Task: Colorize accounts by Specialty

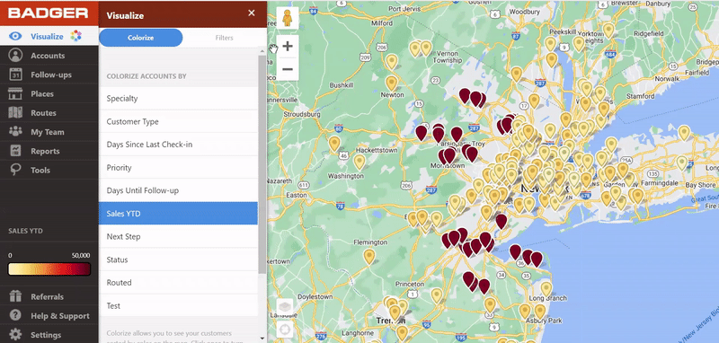Action: (x=178, y=99)
